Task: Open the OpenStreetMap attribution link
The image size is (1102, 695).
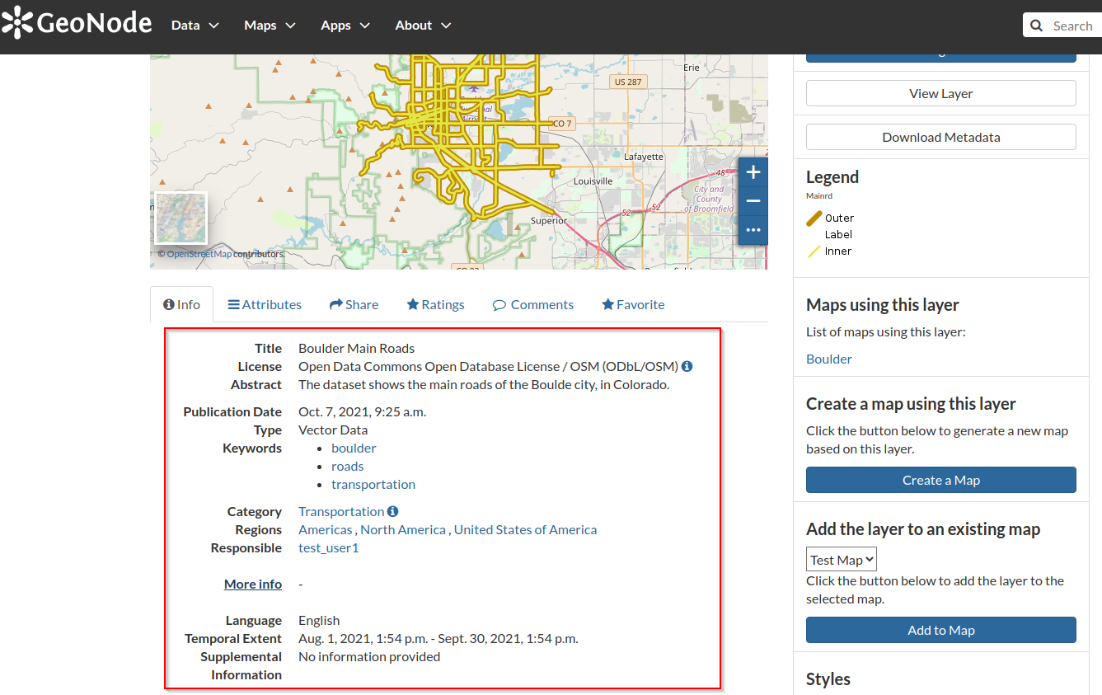Action: coord(199,254)
